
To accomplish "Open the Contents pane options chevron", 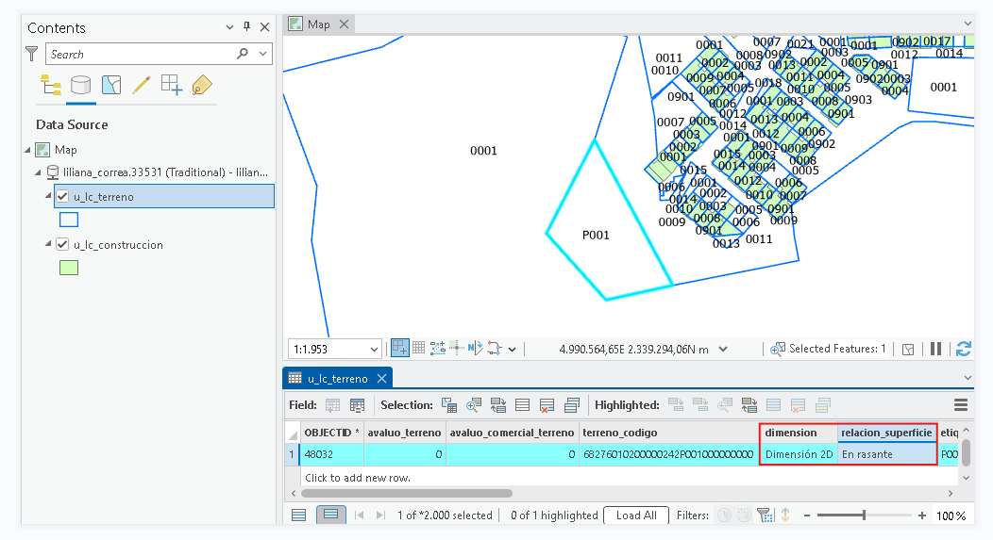I will click(229, 27).
